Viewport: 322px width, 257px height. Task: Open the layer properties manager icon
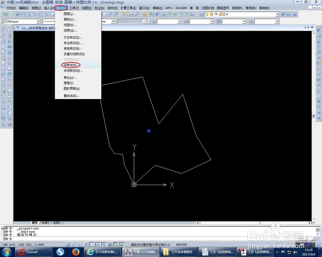point(202,14)
